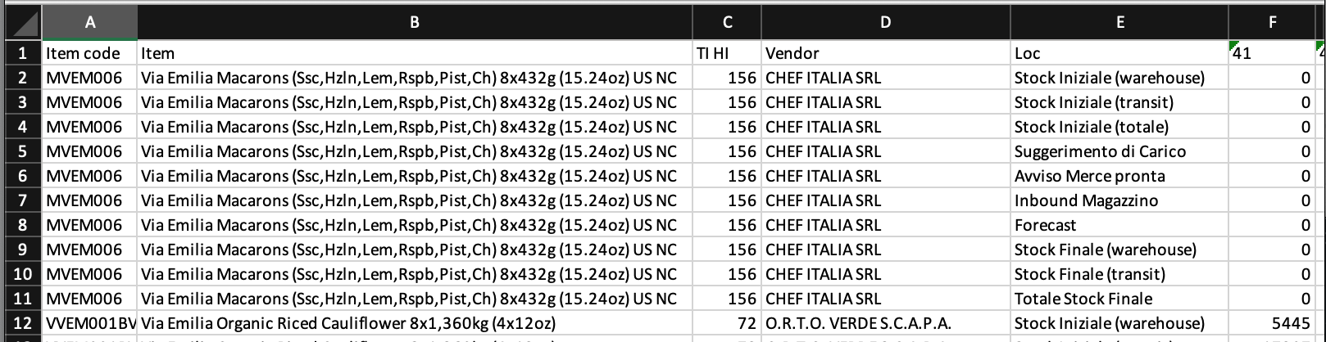Select row 1 header
Screen dimensions: 1326x342
tap(22, 53)
